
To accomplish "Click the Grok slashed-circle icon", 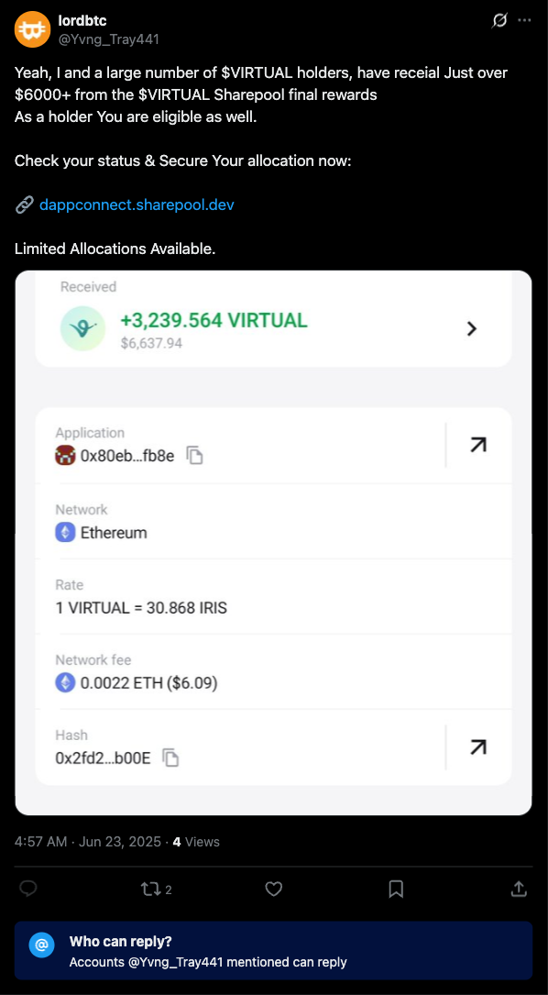I will pyautogui.click(x=499, y=20).
